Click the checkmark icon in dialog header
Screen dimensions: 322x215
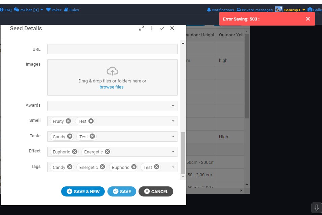[x=162, y=28]
